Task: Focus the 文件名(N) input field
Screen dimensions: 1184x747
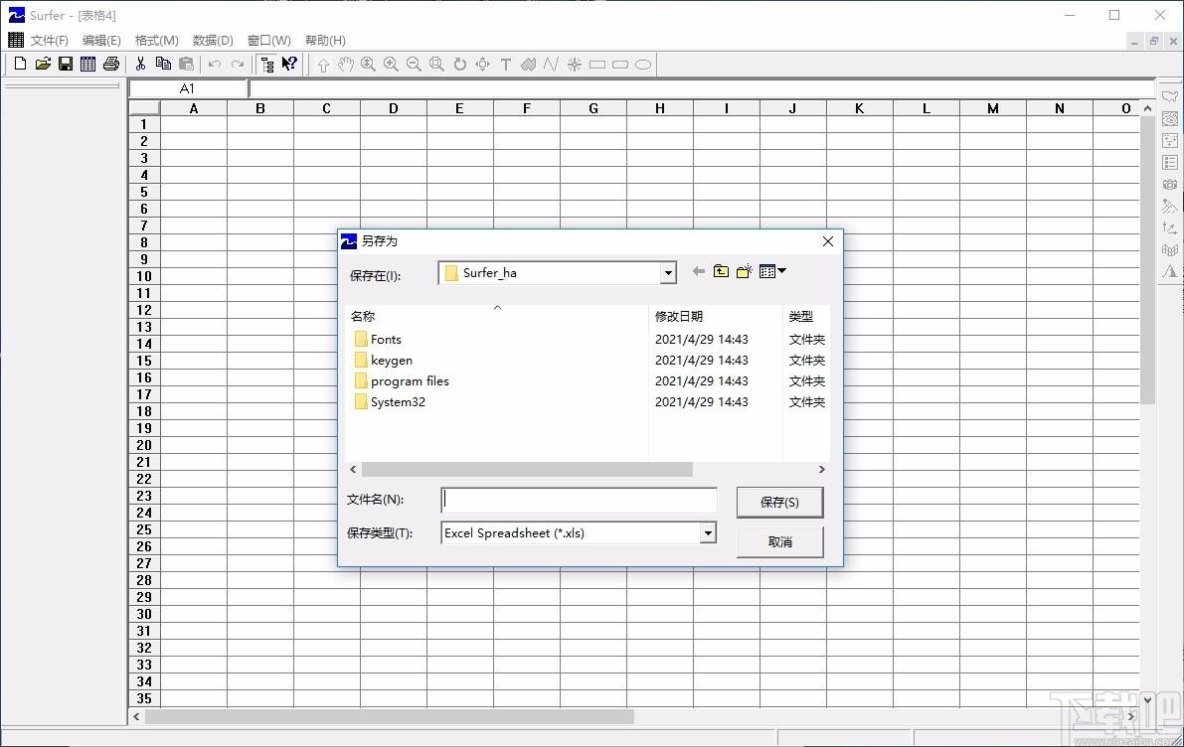Action: coord(580,500)
